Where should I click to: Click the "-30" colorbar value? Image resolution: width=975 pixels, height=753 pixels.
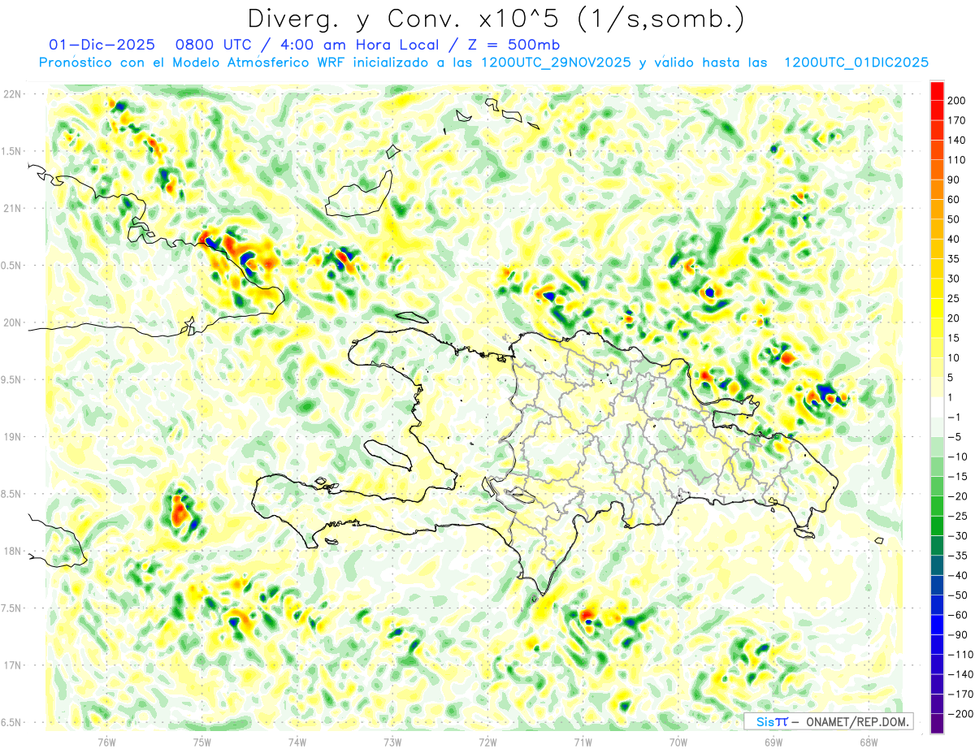point(957,536)
